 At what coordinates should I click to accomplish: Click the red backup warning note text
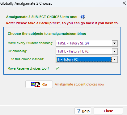click(62, 23)
